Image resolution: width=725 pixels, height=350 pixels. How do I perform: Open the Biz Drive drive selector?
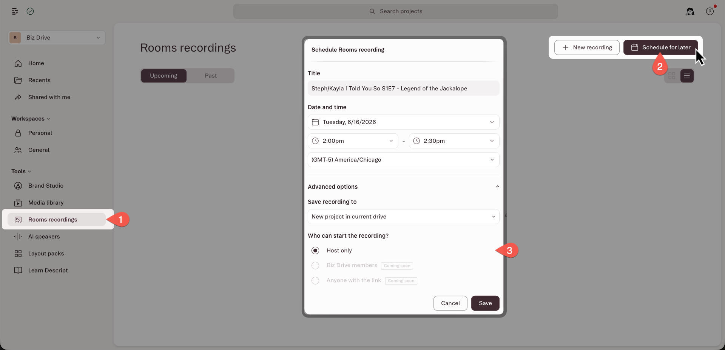[57, 38]
